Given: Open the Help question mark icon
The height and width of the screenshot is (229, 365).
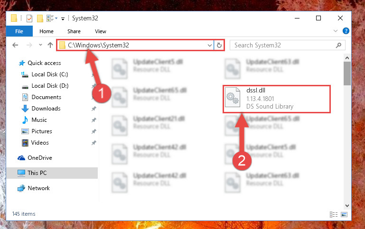Looking at the screenshot, I should (346, 31).
